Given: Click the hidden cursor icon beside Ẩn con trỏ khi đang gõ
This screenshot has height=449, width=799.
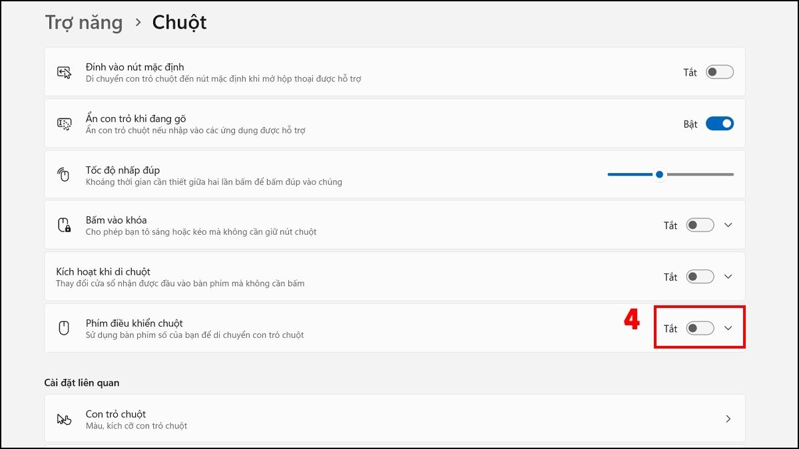Looking at the screenshot, I should click(x=63, y=123).
